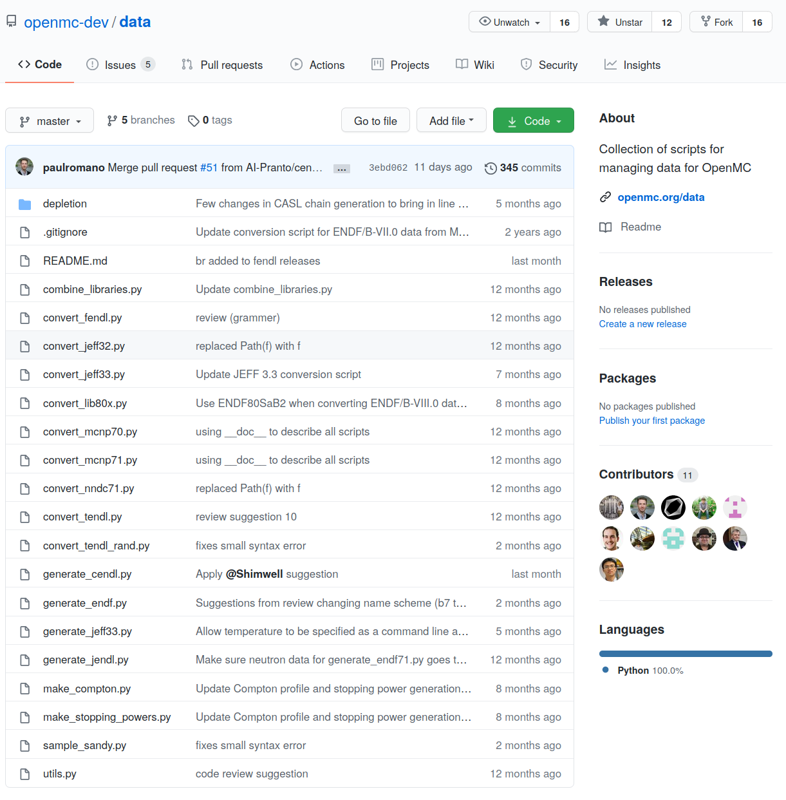Open the Unwatch notifications dropdown

pos(510,22)
